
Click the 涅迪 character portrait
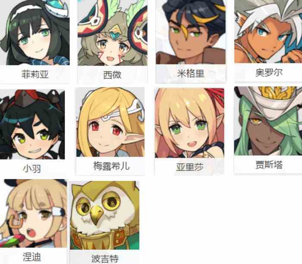33,214
